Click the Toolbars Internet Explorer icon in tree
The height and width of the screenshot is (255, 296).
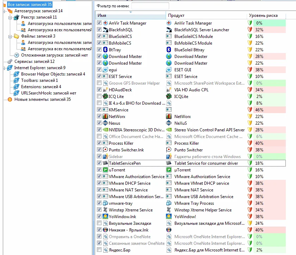[x=17, y=80]
